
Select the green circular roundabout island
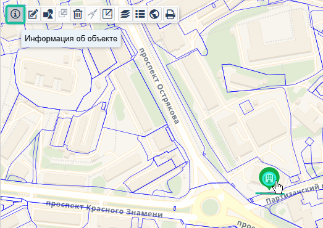[210, 206]
